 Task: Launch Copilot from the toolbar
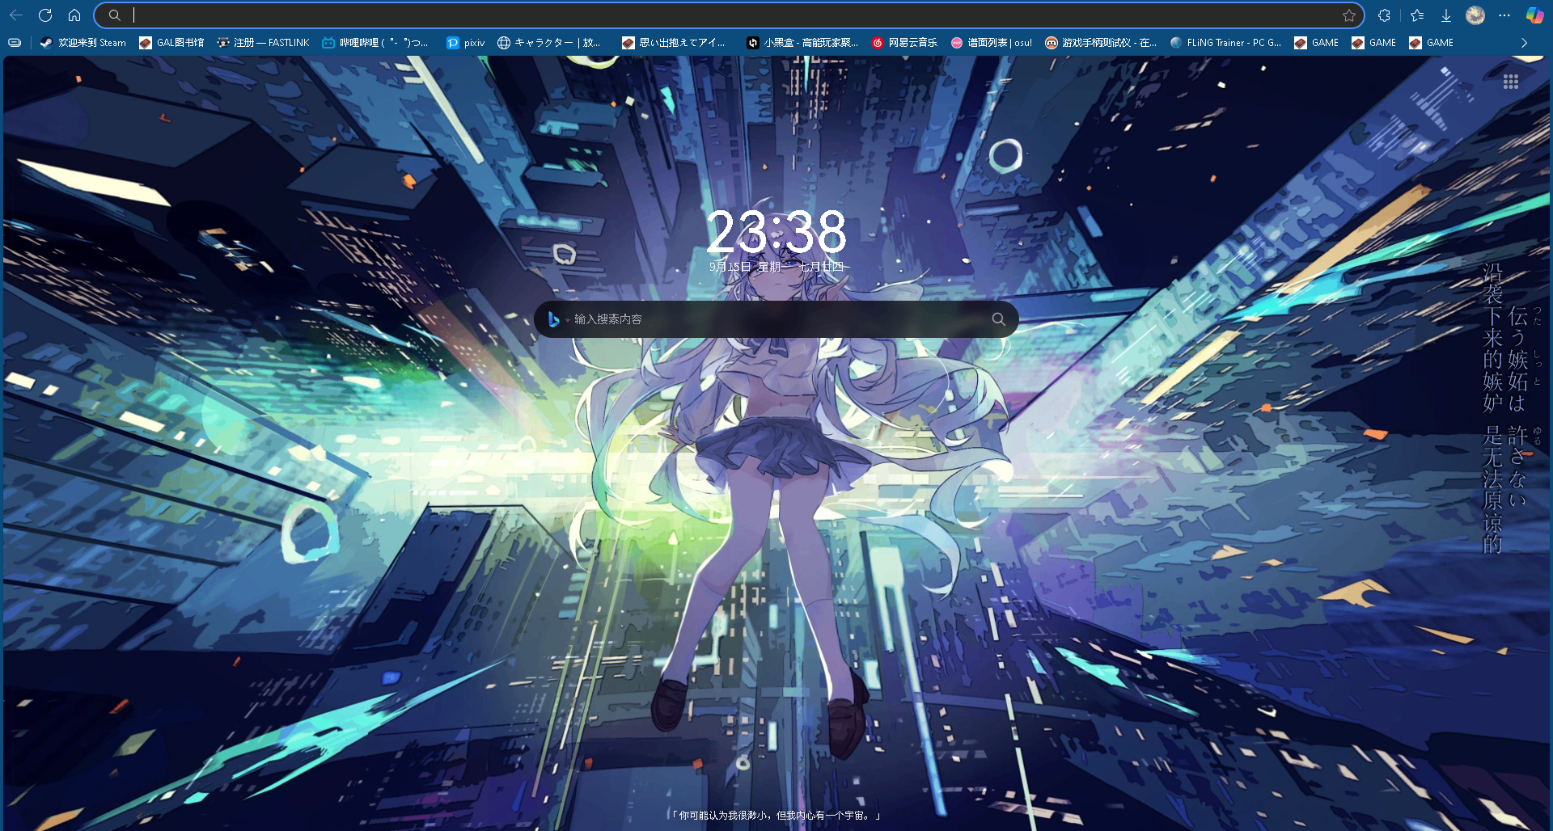pos(1534,15)
